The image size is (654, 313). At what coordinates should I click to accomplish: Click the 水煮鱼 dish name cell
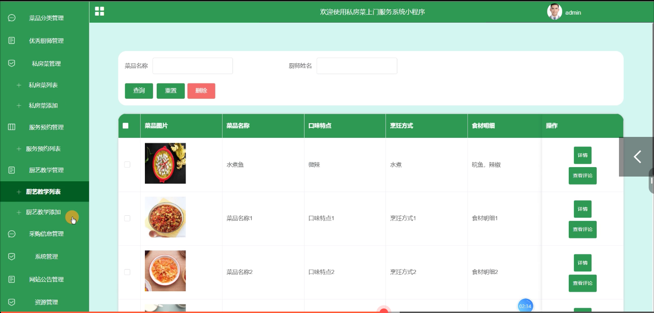(235, 165)
